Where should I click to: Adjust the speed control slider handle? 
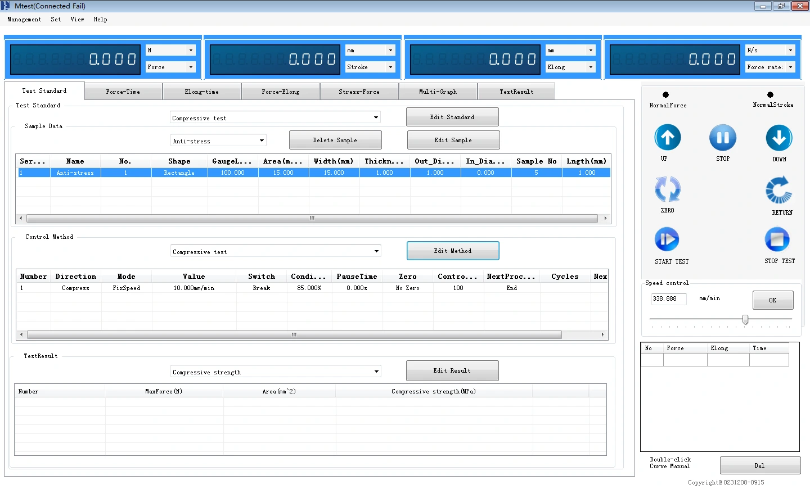[745, 320]
